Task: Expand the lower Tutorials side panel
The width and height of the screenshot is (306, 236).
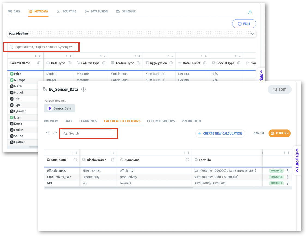Action: tap(297, 160)
